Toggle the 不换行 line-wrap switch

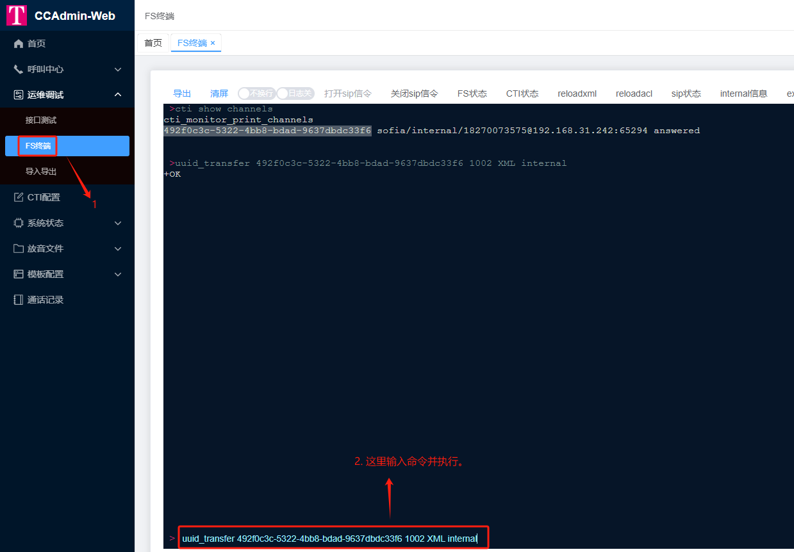pos(256,93)
